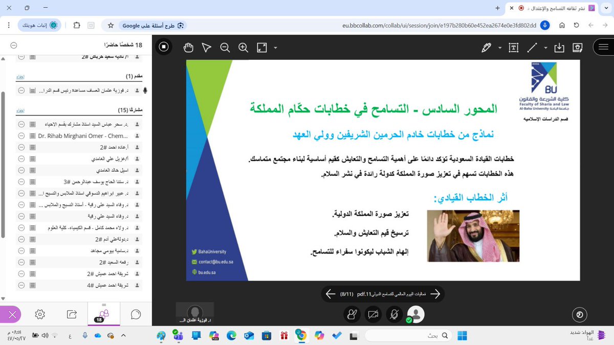The image size is (614, 345).
Task: Open the zoom view options dropdown
Action: 275,48
